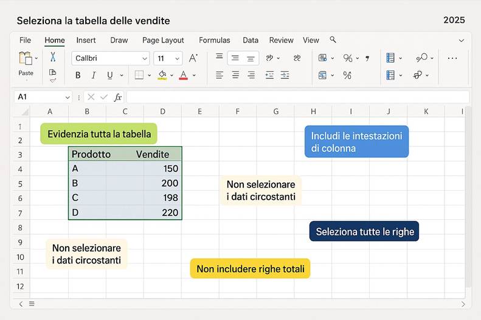
Task: Click the format as table icon, lower row
Action: (x=390, y=75)
